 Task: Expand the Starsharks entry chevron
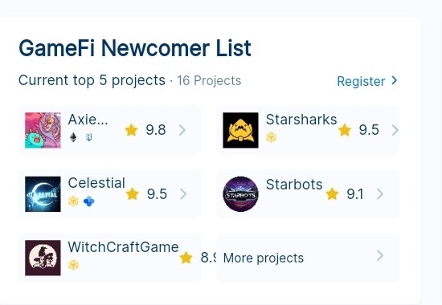click(x=395, y=130)
